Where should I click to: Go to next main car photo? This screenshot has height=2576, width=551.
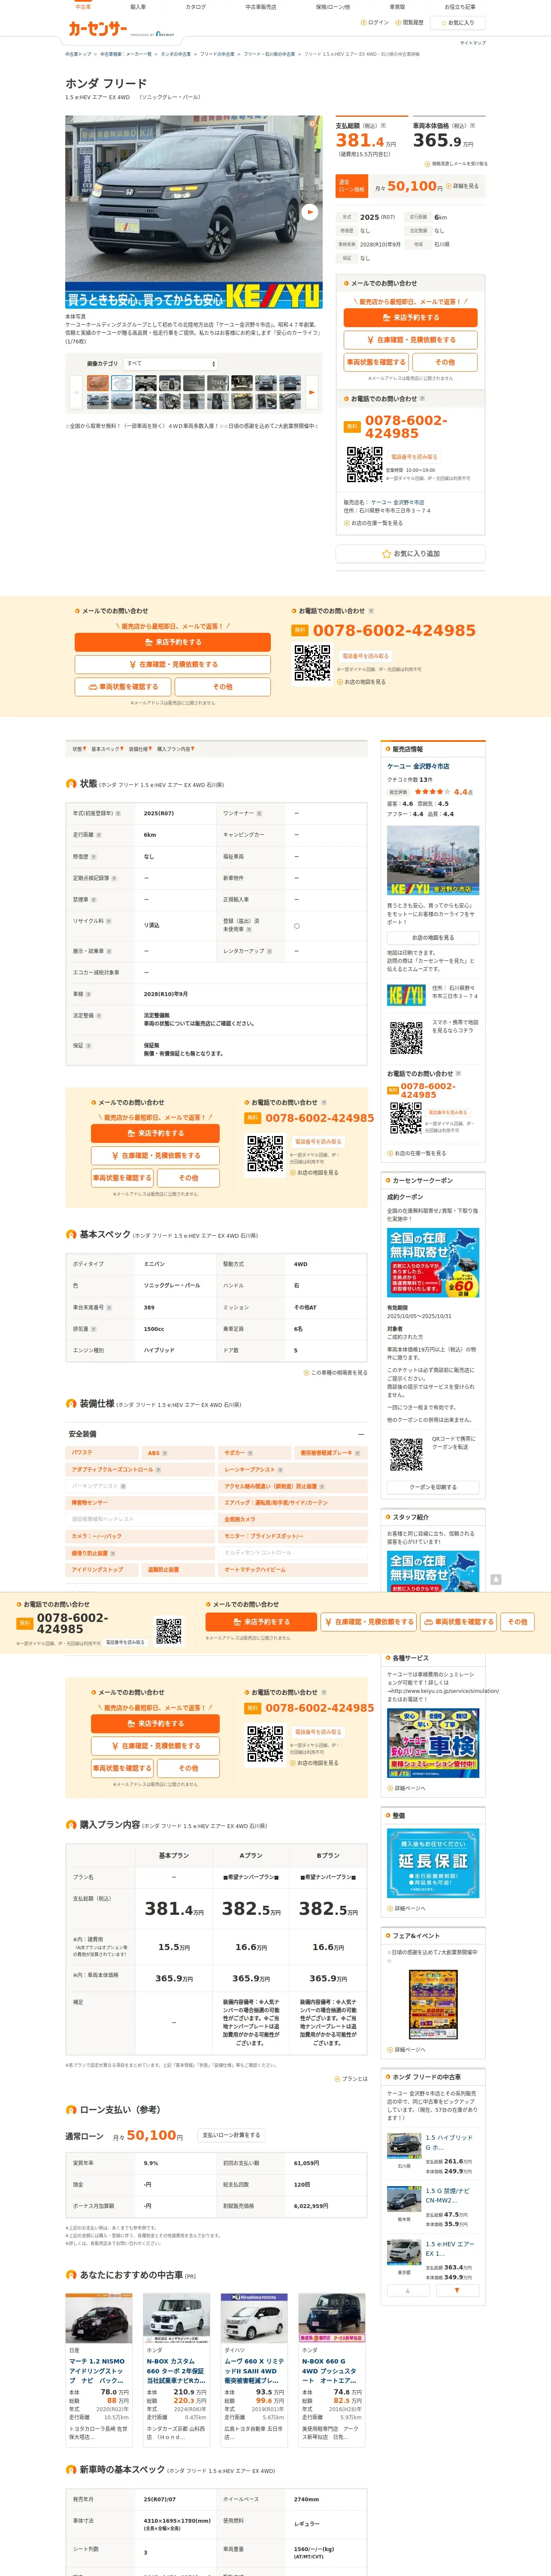click(x=310, y=212)
